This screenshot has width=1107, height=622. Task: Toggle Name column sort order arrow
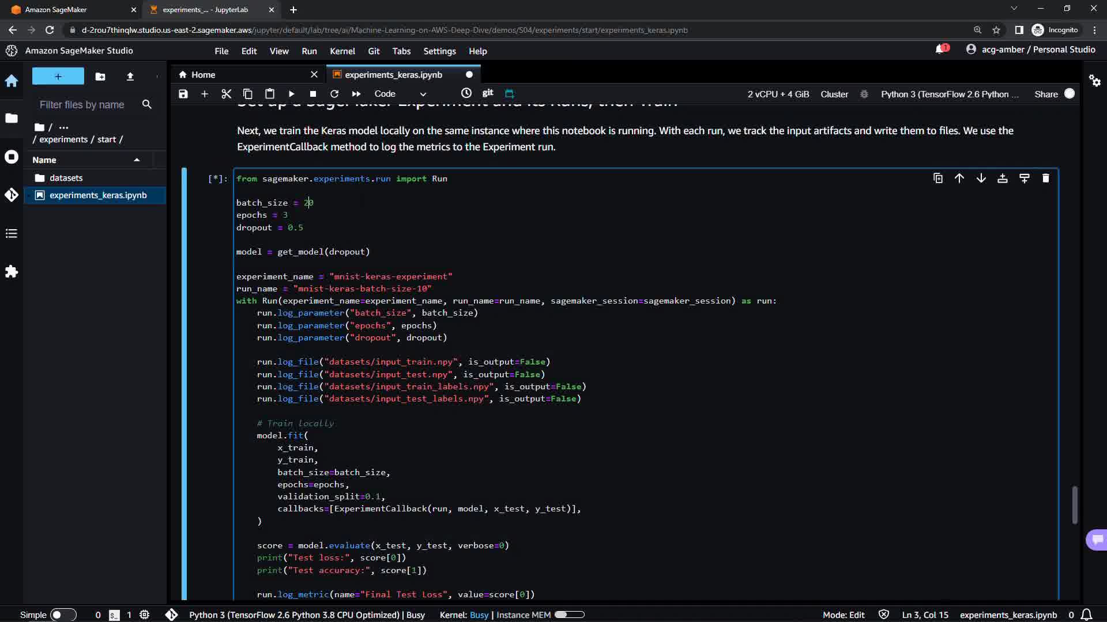coord(137,160)
